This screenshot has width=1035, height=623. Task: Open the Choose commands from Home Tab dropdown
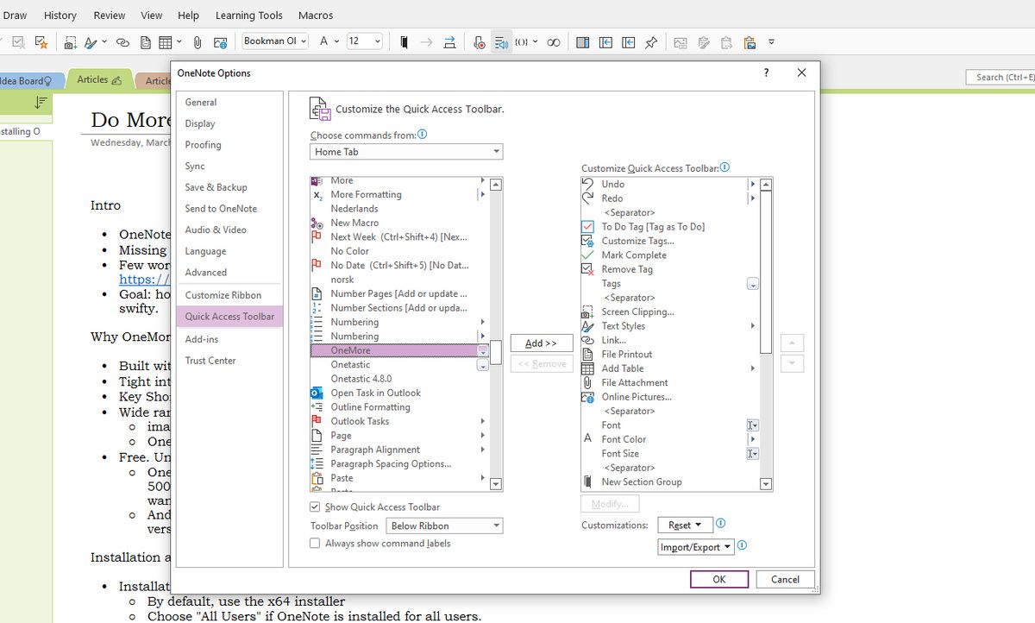(406, 152)
